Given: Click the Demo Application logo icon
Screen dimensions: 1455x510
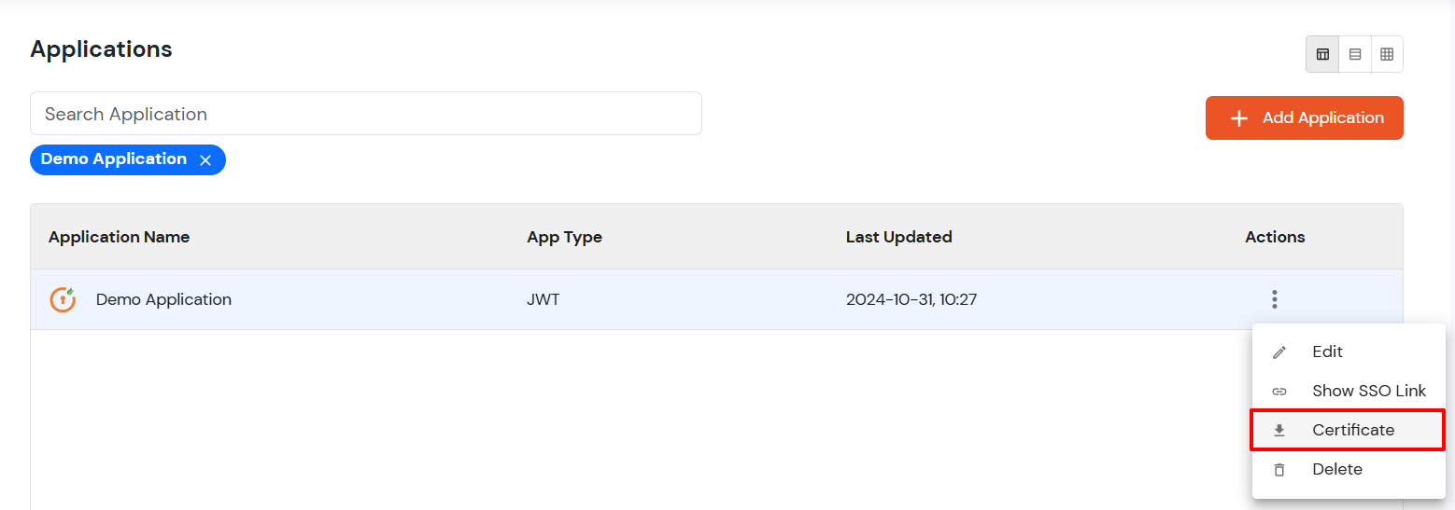Looking at the screenshot, I should click(x=63, y=299).
